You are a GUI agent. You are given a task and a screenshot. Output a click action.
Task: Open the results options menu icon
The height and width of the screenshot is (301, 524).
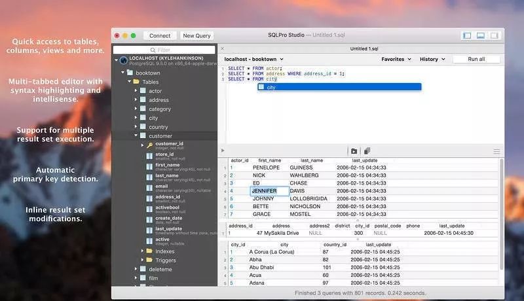pos(496,152)
